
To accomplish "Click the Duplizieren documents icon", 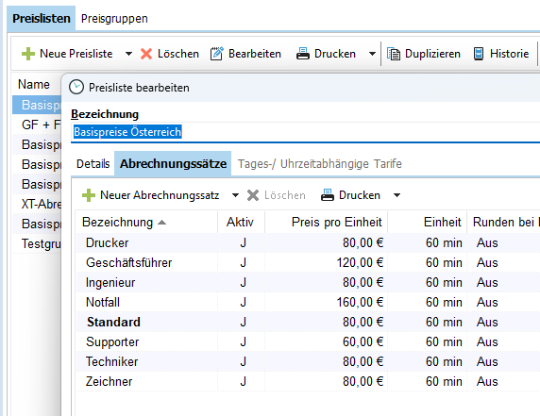I will 394,54.
